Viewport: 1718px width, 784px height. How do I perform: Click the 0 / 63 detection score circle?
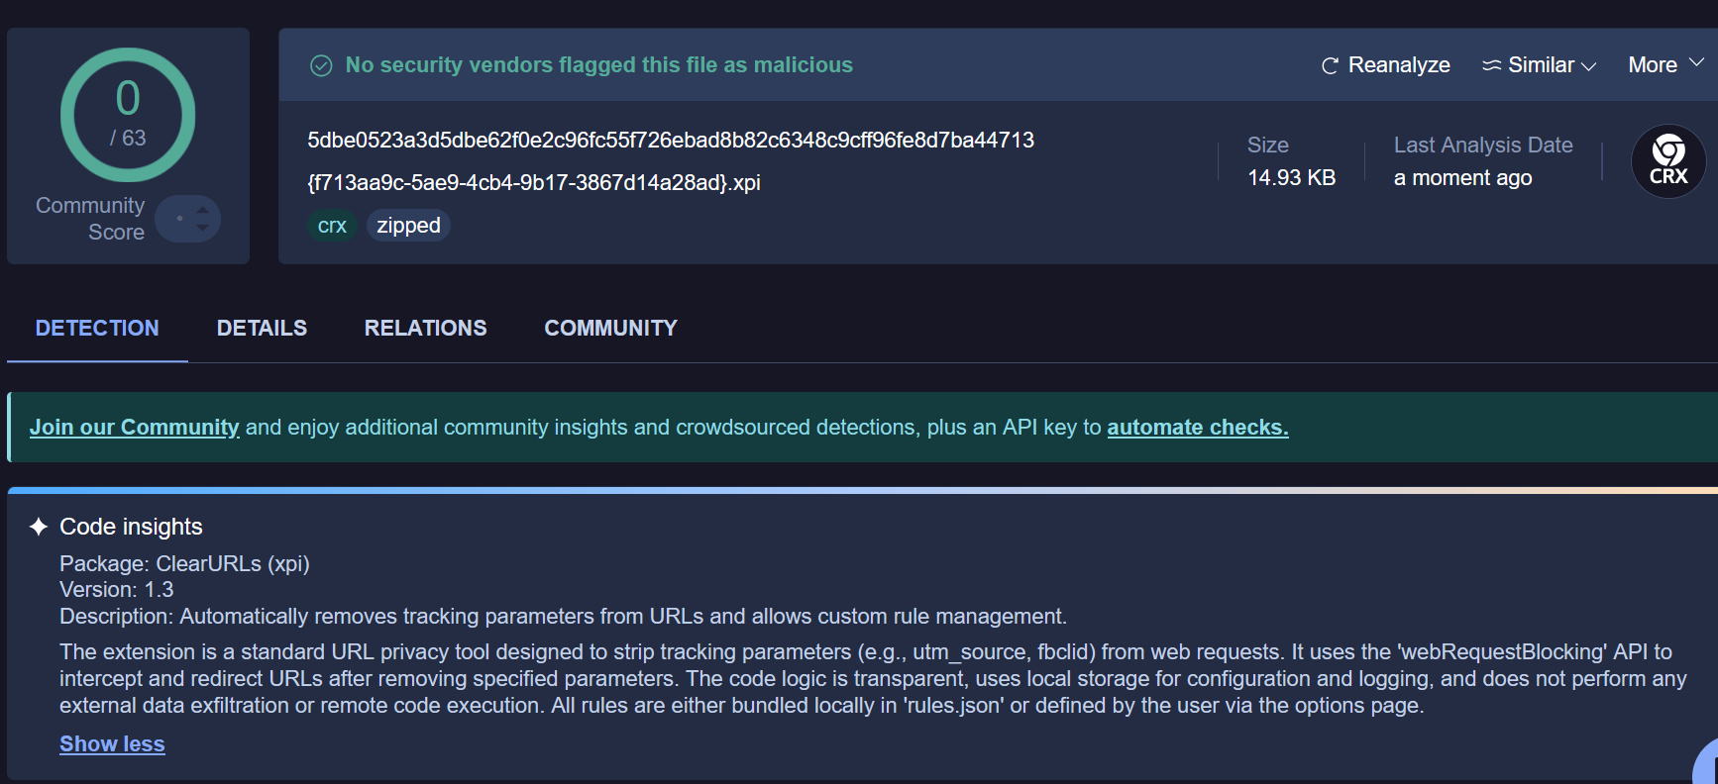pyautogui.click(x=128, y=115)
